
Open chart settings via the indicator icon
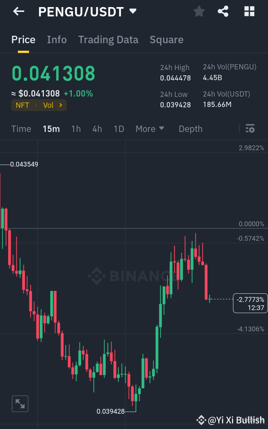250,129
